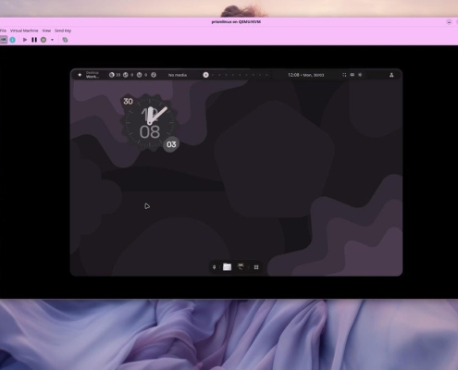Launch the terminal app from dock

tap(241, 267)
